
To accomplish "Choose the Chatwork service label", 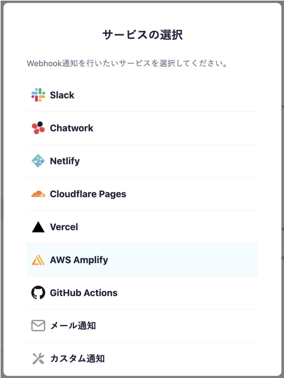I will pyautogui.click(x=72, y=128).
